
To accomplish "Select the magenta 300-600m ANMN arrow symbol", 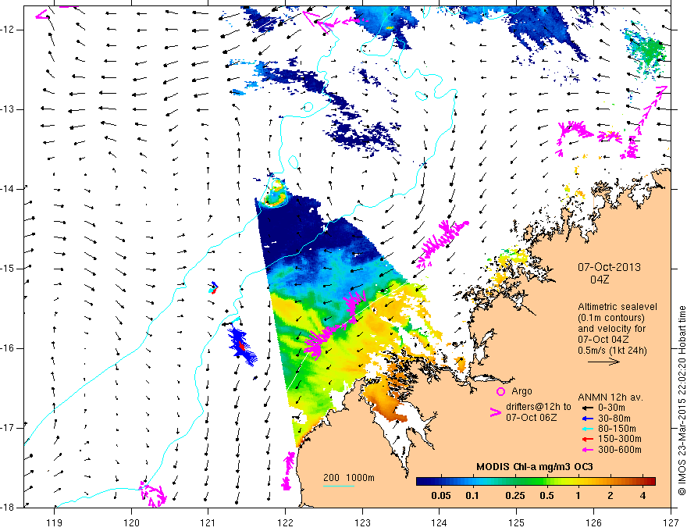I will (587, 450).
